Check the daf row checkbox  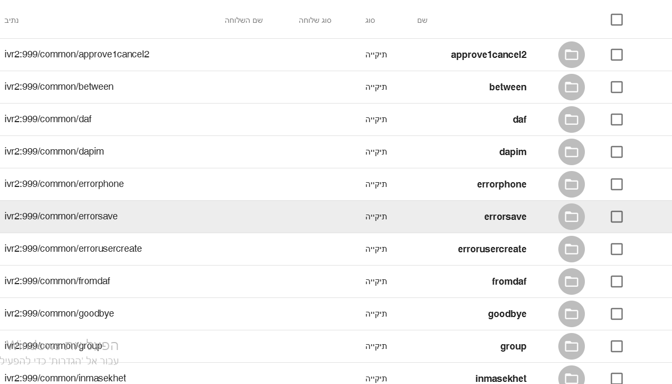coord(616,120)
